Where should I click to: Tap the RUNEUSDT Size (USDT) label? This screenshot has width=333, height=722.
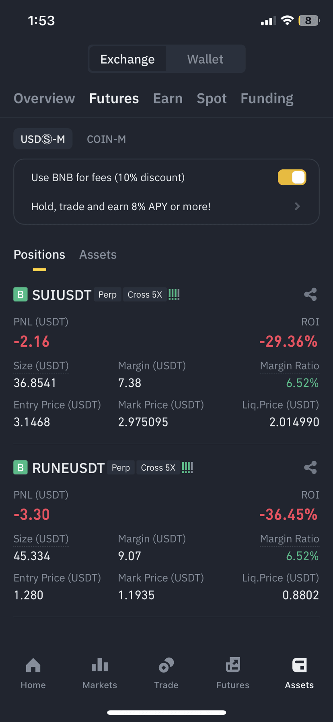(41, 539)
